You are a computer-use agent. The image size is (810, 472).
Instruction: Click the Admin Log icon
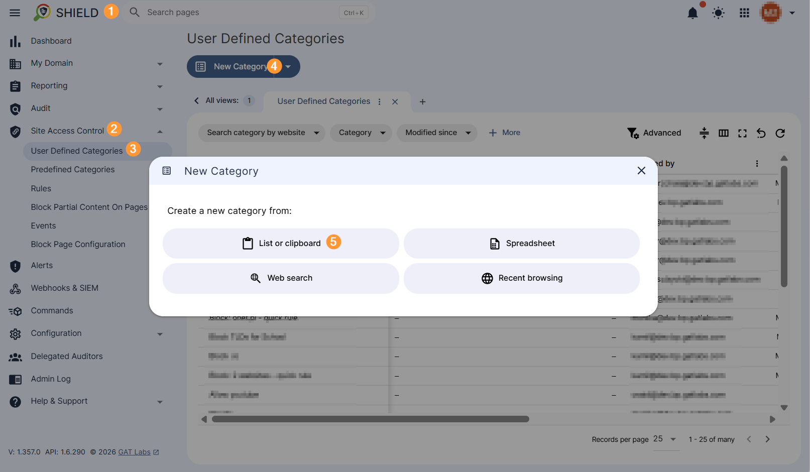coord(15,380)
